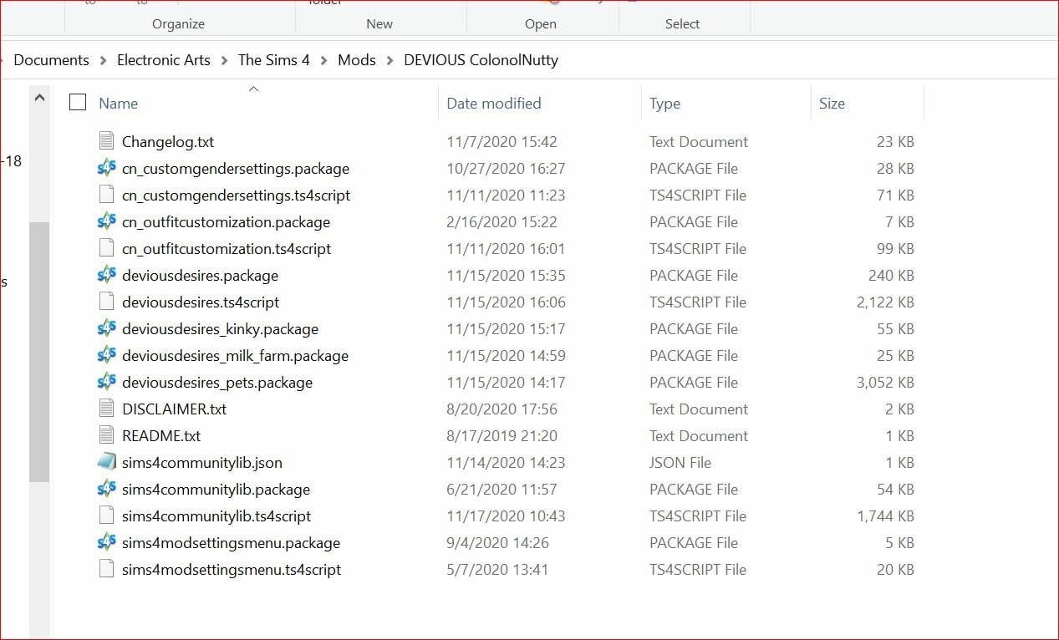Go to Electronic Arts in address bar

164,60
